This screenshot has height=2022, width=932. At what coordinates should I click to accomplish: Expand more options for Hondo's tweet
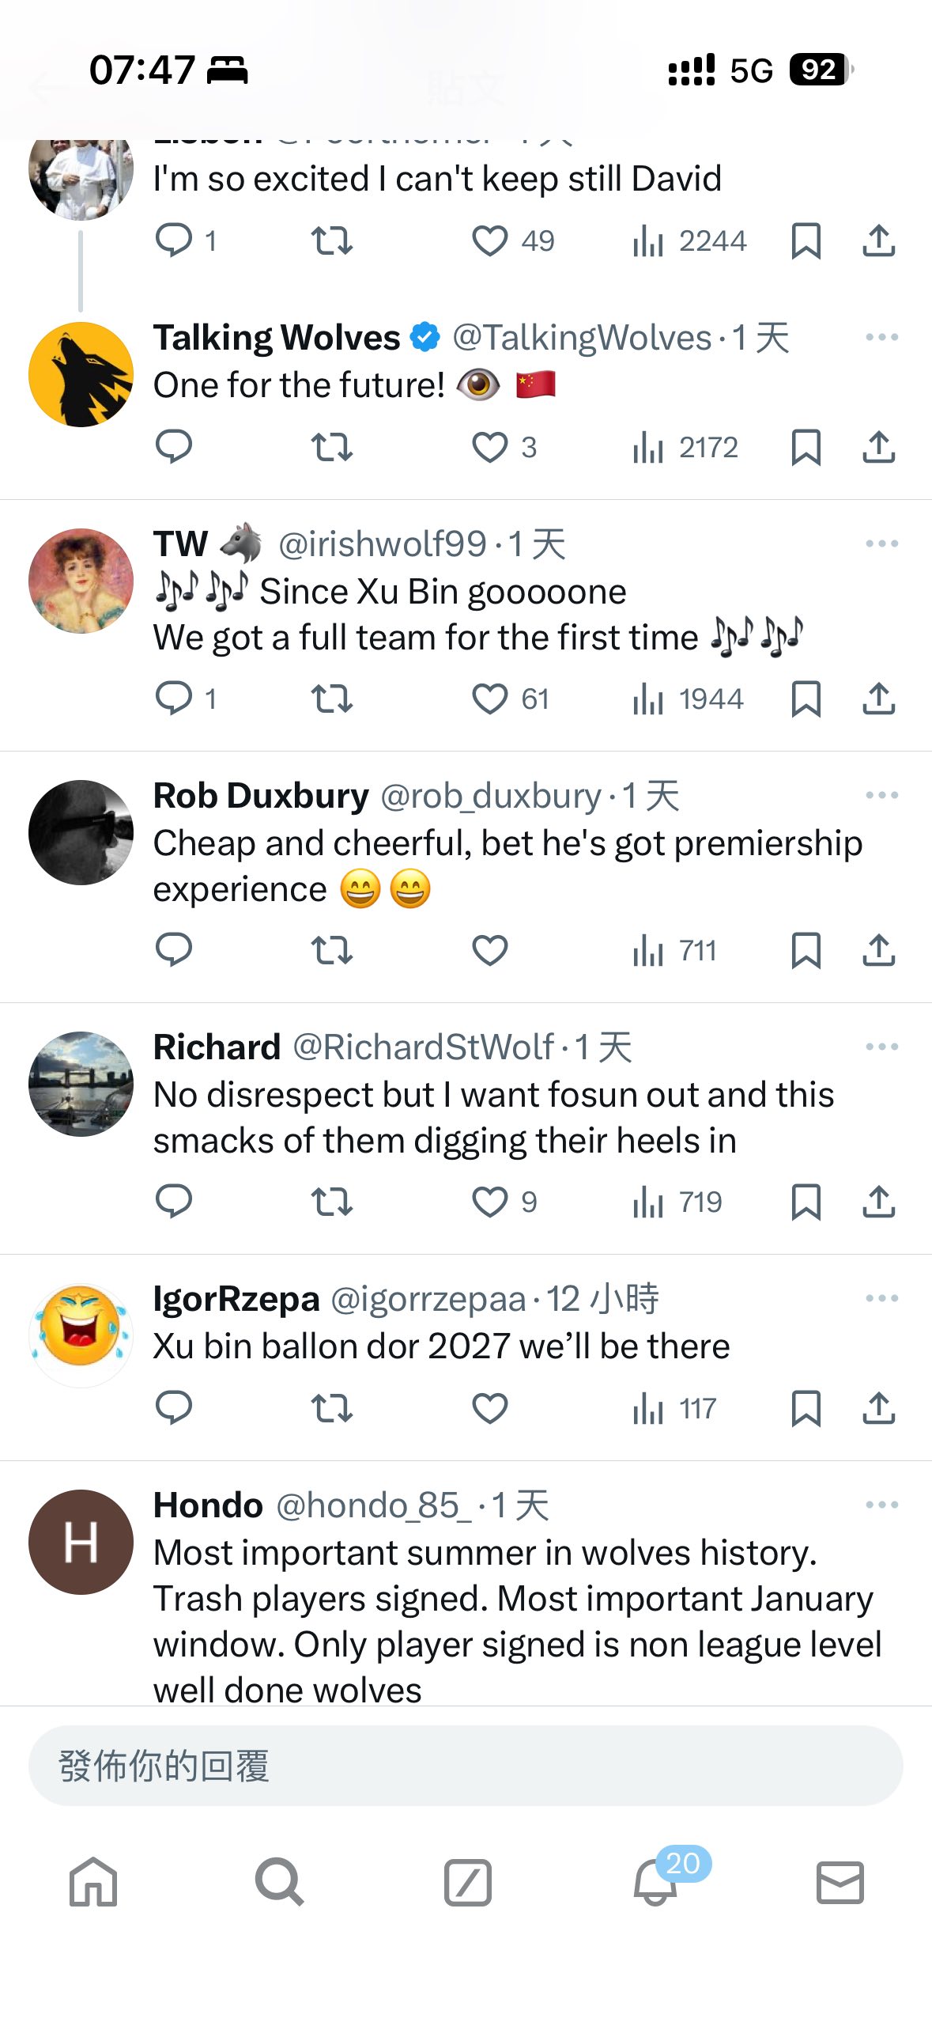[x=881, y=1505]
